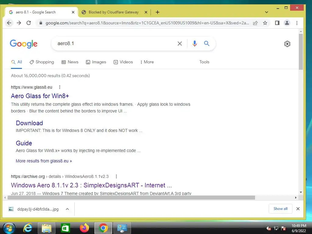Open the Store app on taskbar
Screen dimensions: 312x234
(65, 228)
